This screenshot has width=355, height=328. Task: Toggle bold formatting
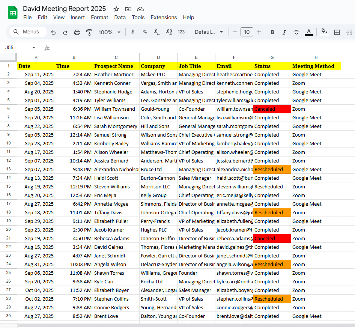click(x=272, y=32)
